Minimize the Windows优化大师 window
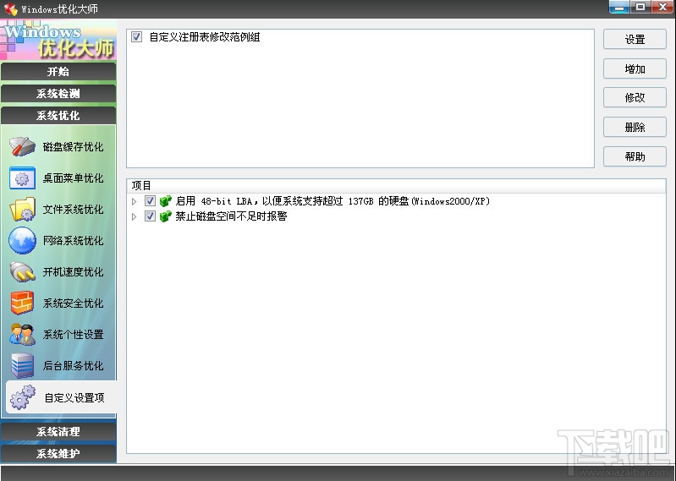 click(619, 7)
